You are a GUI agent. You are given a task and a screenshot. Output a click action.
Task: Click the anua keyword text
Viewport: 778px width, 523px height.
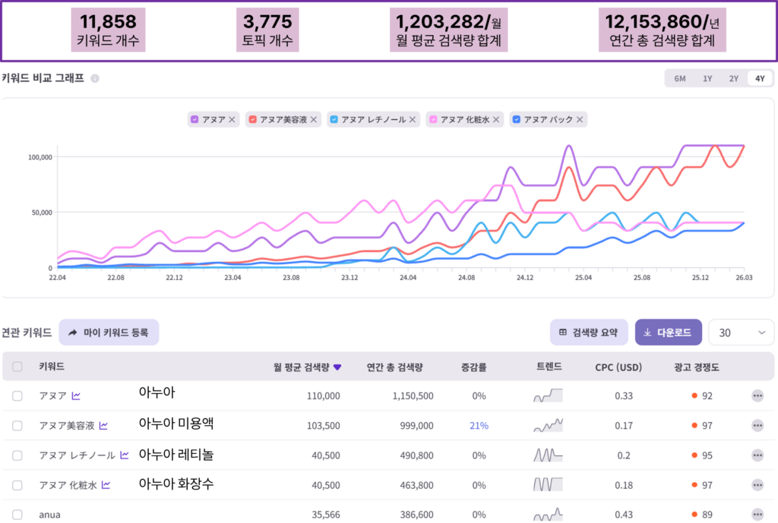pos(49,515)
